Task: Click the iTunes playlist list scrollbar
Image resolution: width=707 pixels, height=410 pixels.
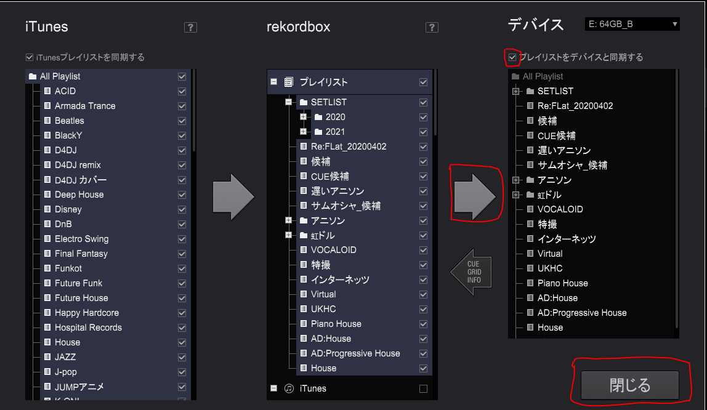Action: (194, 110)
